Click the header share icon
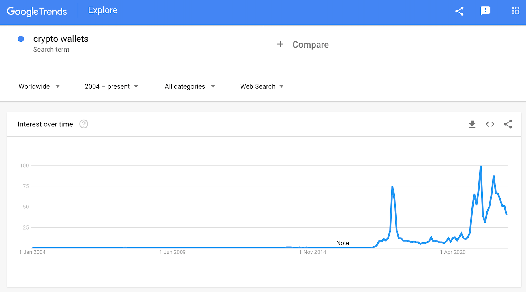Screen dimensions: 526x292 pos(459,11)
